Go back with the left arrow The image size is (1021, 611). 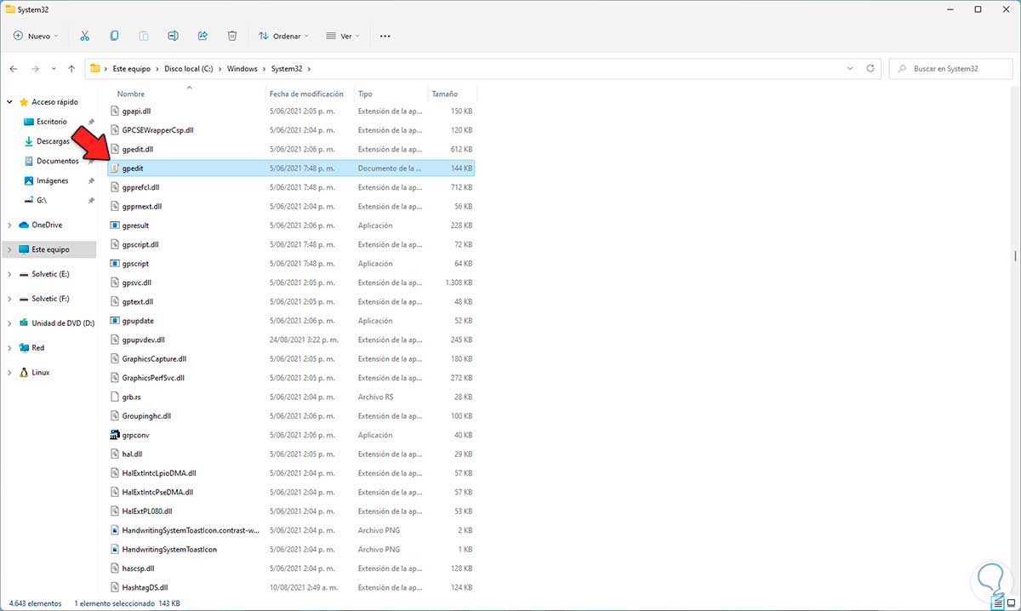(x=14, y=68)
